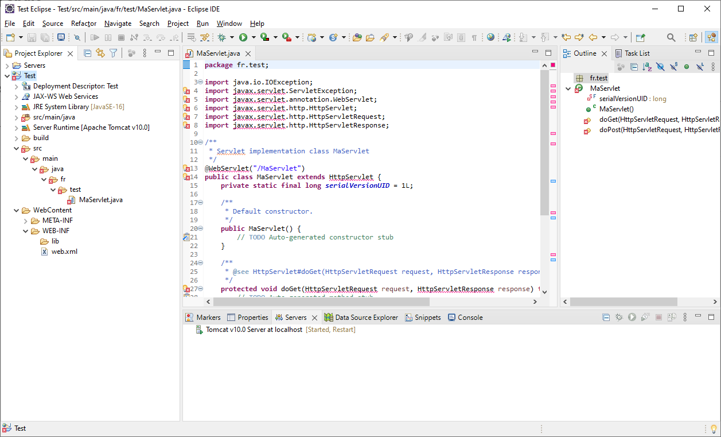Click the Save icon in the toolbar
This screenshot has height=437, width=721.
(x=32, y=37)
